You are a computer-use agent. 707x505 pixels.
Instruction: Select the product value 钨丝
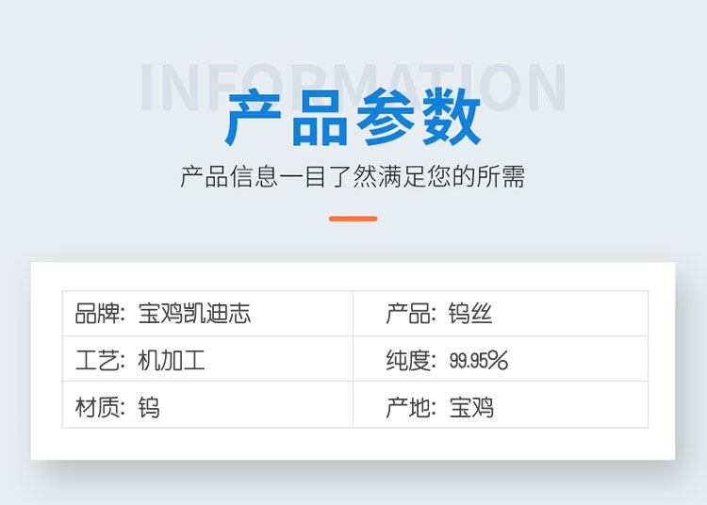pos(470,314)
